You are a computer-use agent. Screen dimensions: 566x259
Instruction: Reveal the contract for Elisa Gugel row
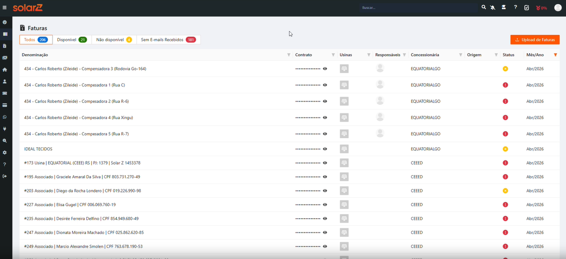click(x=325, y=204)
